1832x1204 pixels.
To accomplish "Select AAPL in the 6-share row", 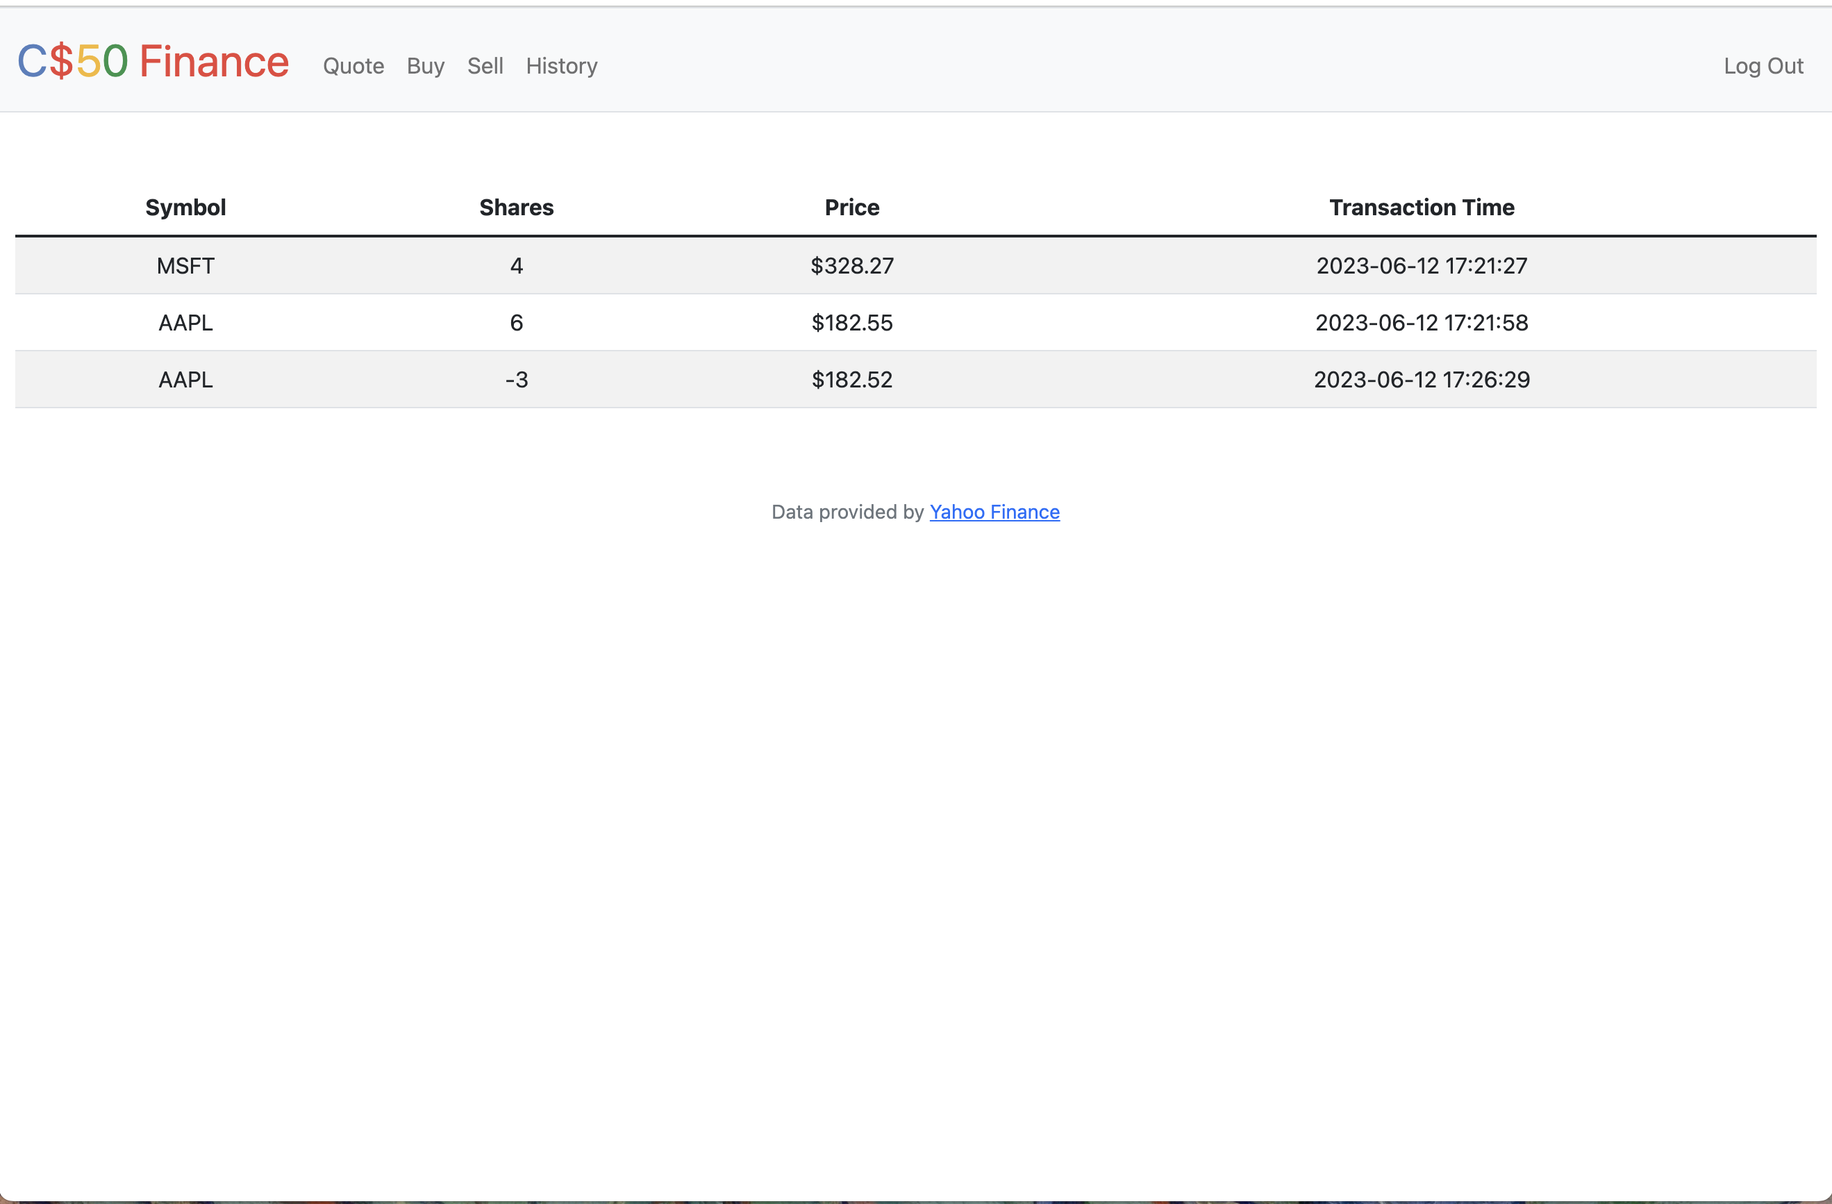I will (185, 323).
